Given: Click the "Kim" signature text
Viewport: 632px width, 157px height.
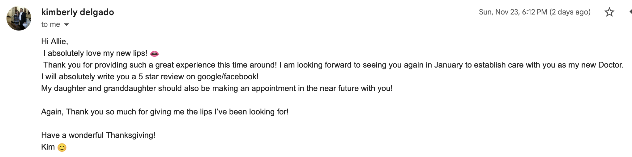Looking at the screenshot, I should 48,147.
